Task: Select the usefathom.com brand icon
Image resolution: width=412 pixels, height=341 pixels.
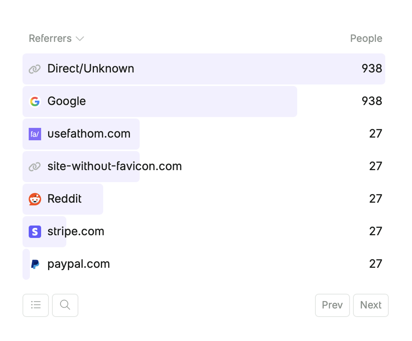Action: click(x=34, y=134)
